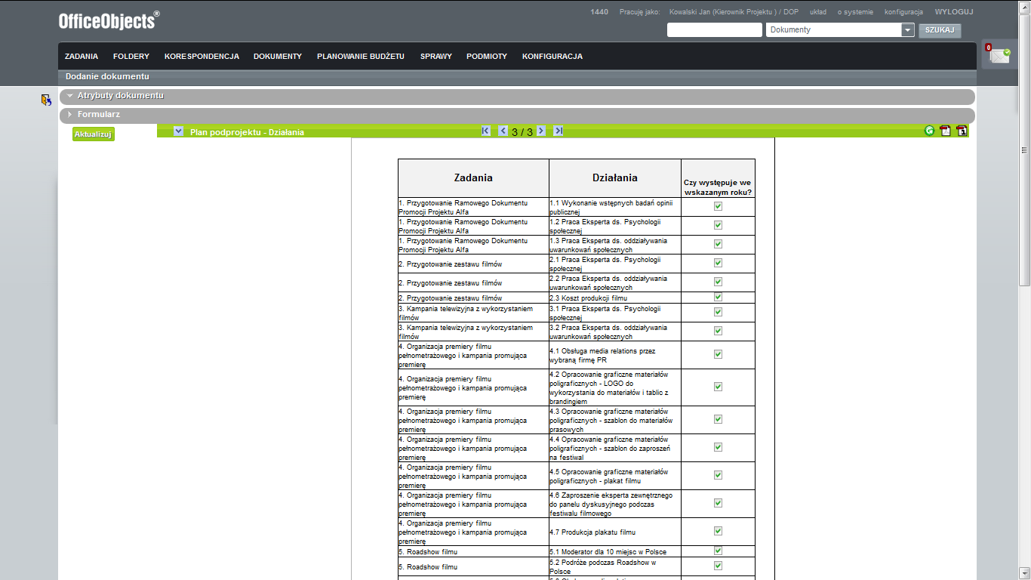
Task: Click the Zadania column header
Action: click(x=473, y=177)
